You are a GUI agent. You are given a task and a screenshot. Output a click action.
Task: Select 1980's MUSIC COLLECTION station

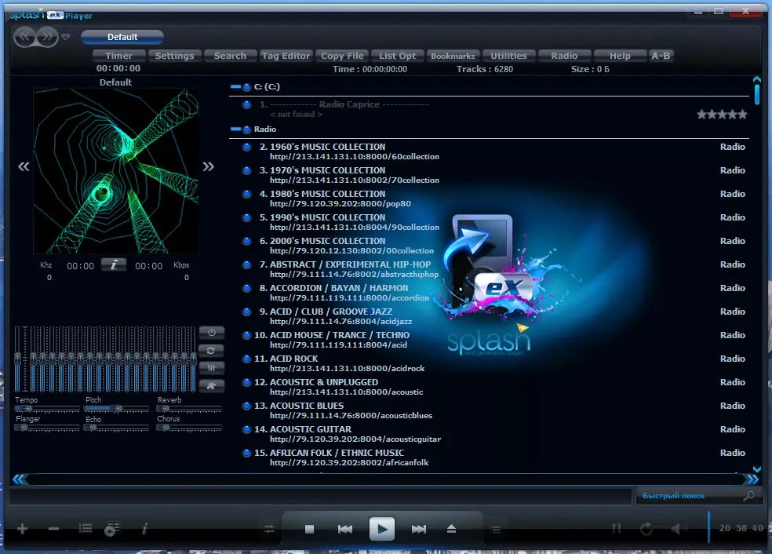489,199
